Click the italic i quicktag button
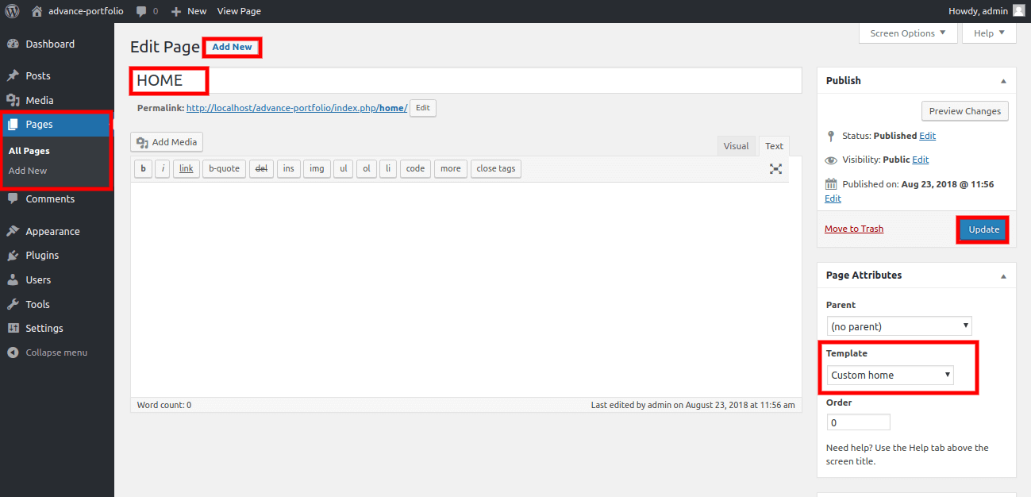1031x497 pixels. pos(163,168)
